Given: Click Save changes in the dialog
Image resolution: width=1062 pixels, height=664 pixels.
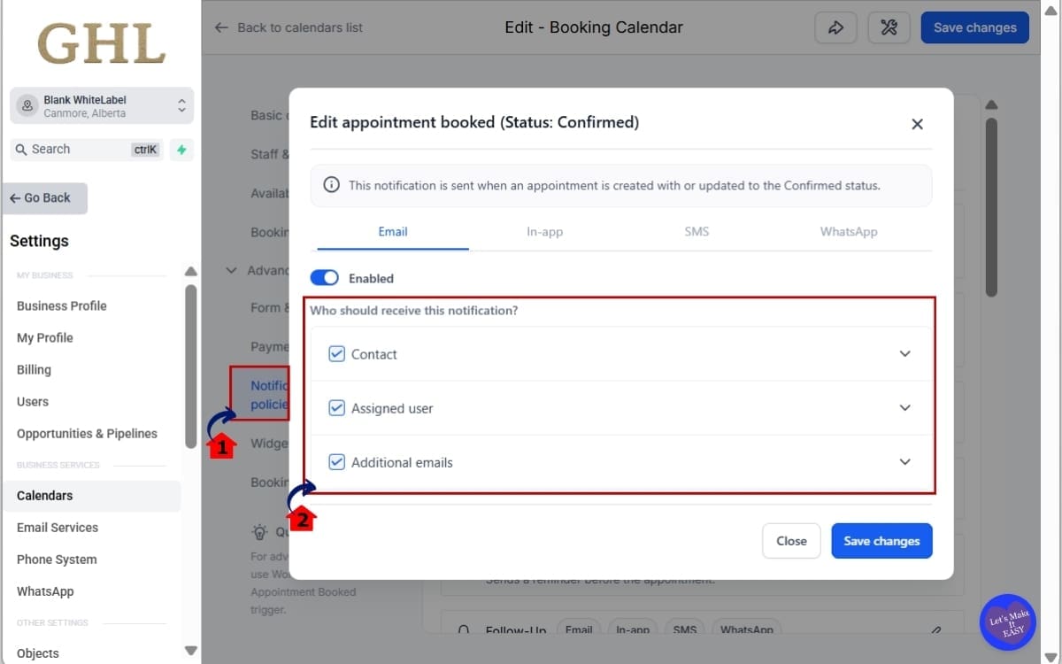Looking at the screenshot, I should pos(881,541).
